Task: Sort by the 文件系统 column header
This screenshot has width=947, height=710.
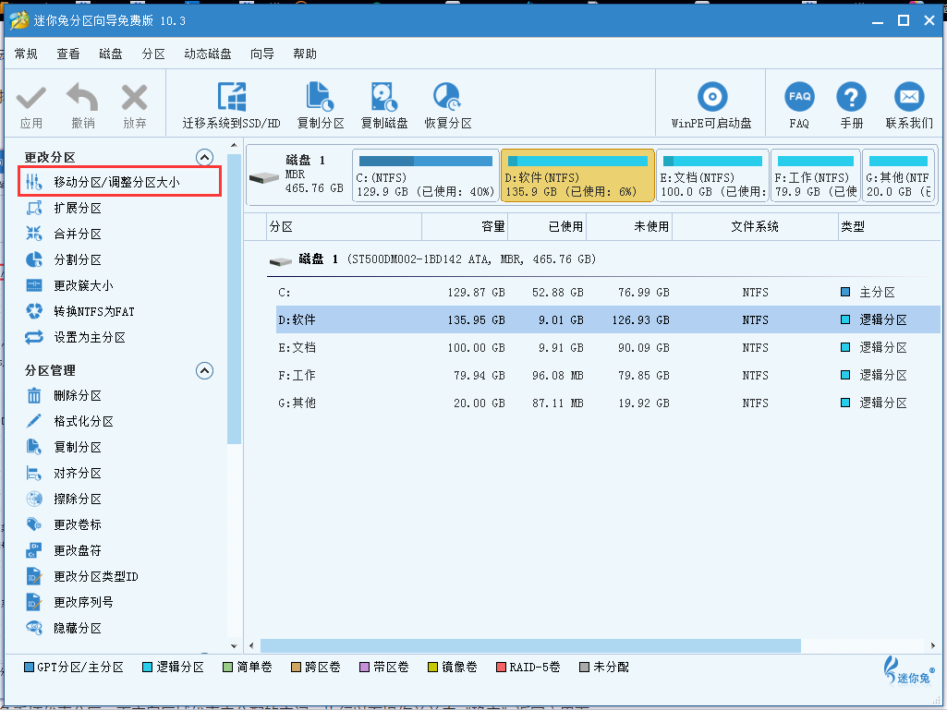Action: (x=755, y=227)
